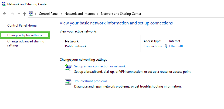Click the network icon in the address bar
The width and height of the screenshot is (224, 109).
pos(31,14)
